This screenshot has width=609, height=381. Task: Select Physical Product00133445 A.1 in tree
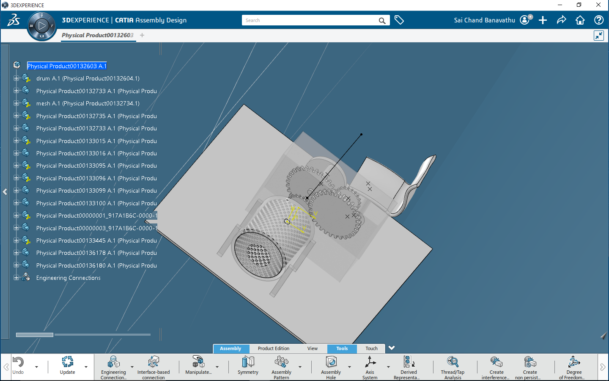click(x=96, y=240)
